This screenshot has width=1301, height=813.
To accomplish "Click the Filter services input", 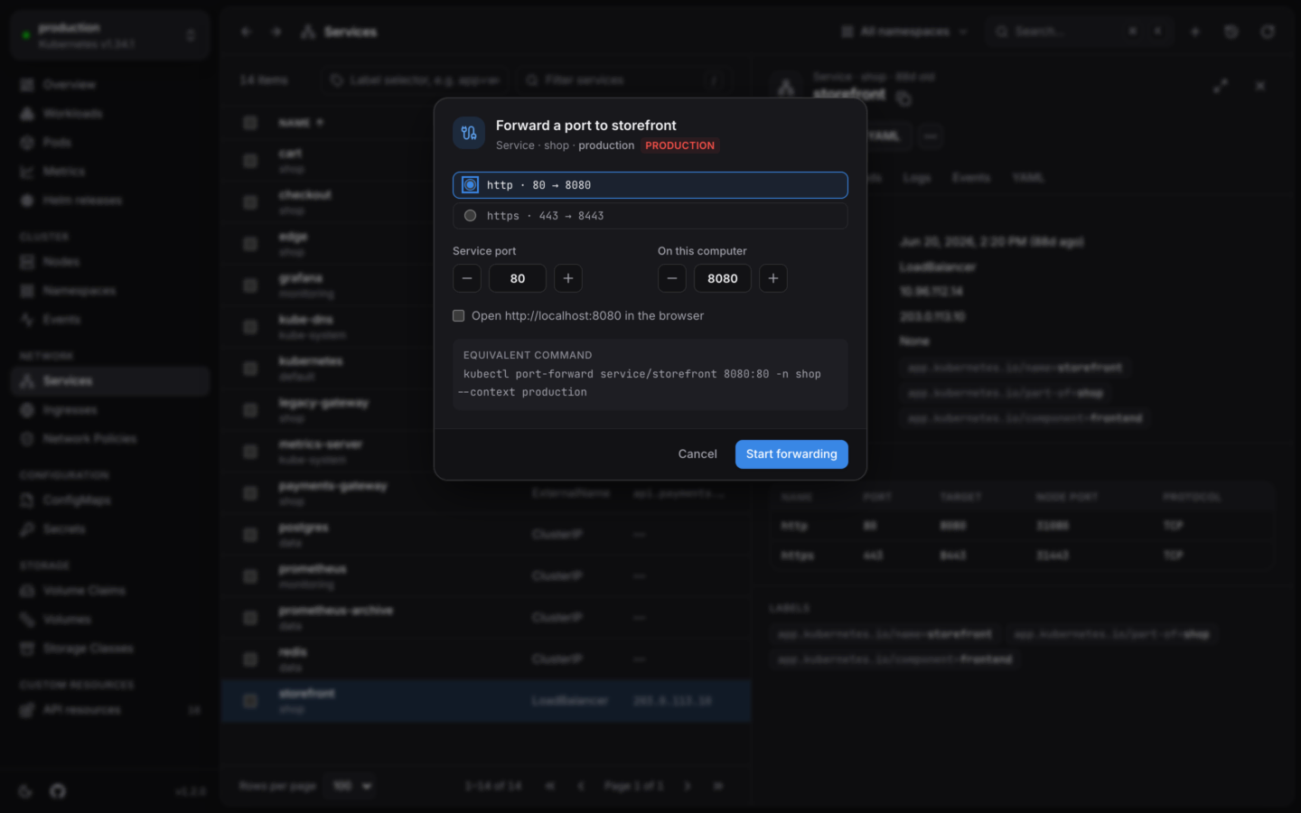I will click(x=622, y=80).
